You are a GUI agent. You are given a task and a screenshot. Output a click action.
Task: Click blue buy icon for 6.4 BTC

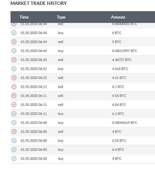pos(14,150)
